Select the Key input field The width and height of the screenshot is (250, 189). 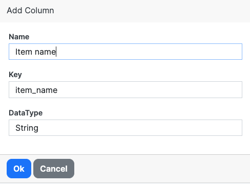coord(126,90)
